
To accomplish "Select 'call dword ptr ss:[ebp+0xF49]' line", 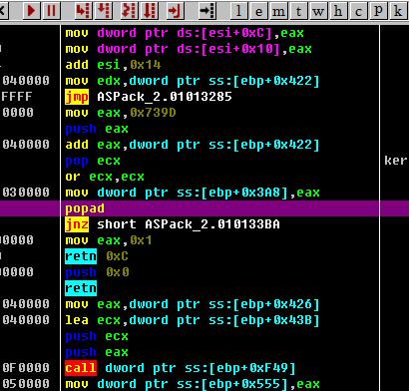I will 181,368.
